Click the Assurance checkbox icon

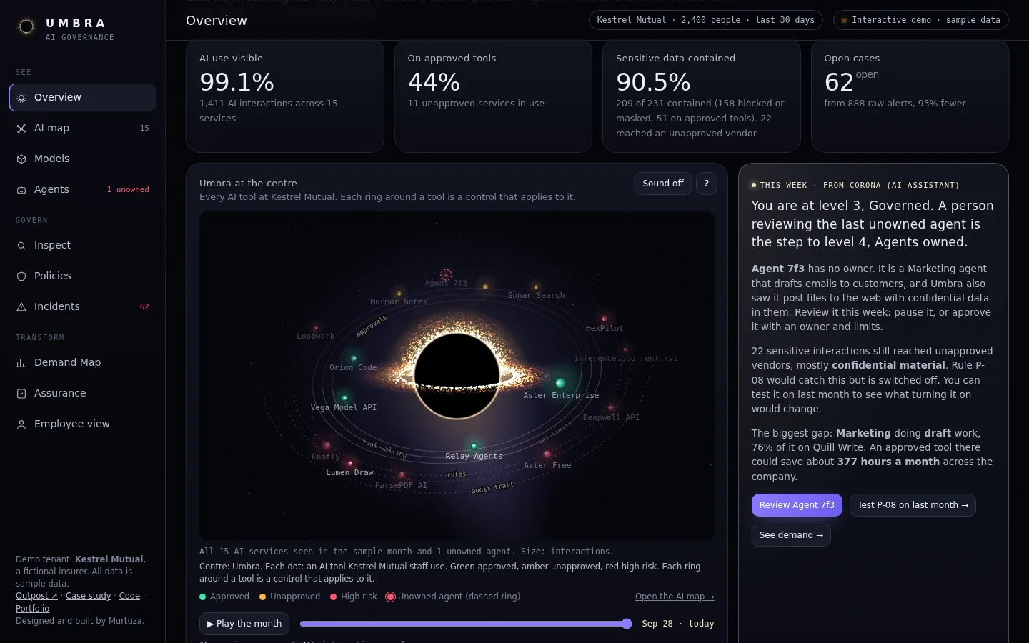pos(21,394)
